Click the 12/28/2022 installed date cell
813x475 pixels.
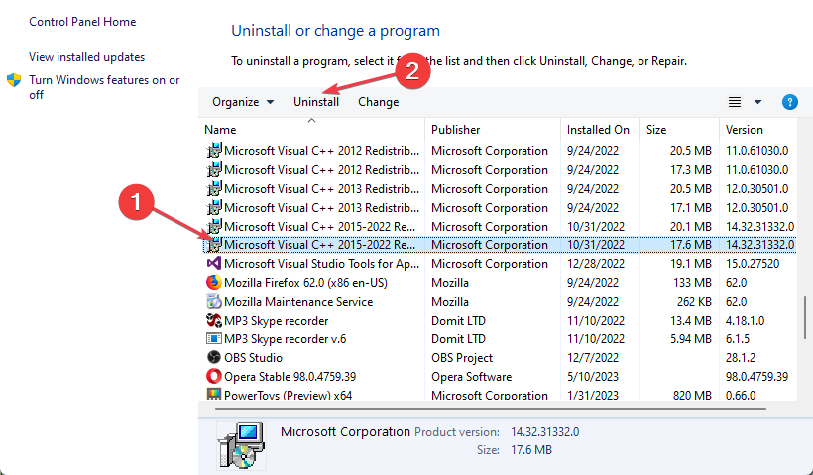pyautogui.click(x=595, y=264)
